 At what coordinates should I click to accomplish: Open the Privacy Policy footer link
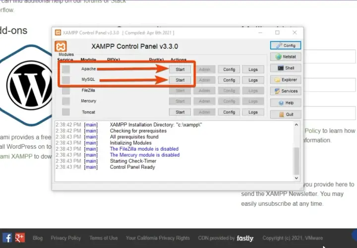[66, 238]
